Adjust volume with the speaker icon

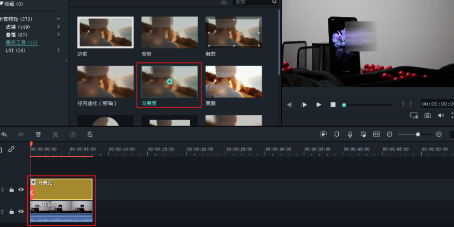click(441, 115)
